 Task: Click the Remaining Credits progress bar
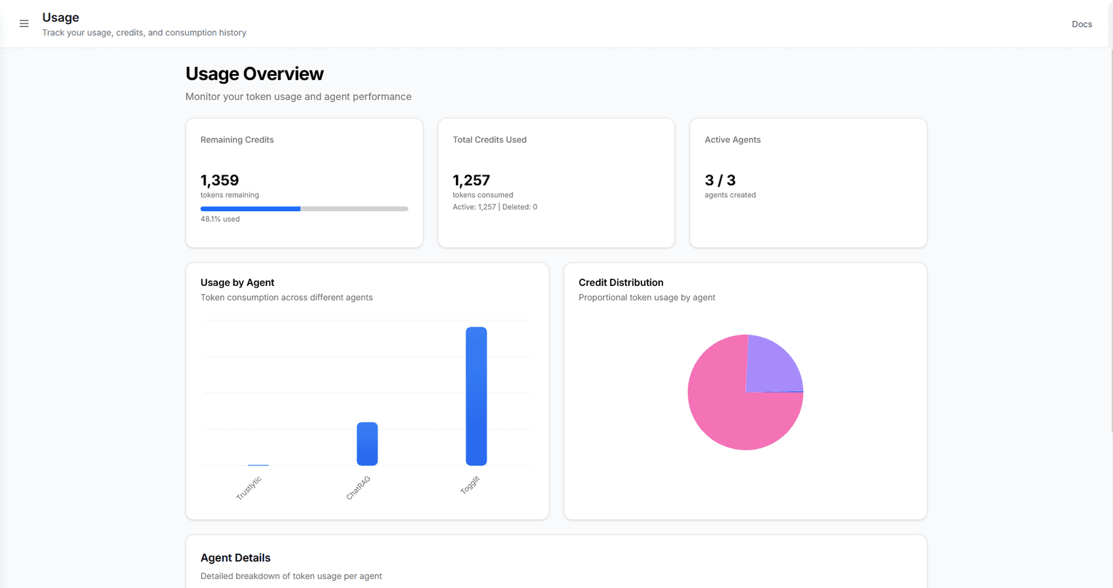pyautogui.click(x=304, y=209)
